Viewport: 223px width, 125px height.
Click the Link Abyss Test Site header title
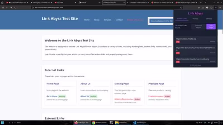pyautogui.click(x=60, y=19)
